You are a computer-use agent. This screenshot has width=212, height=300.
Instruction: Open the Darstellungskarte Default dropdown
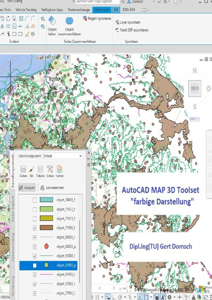tap(80, 156)
